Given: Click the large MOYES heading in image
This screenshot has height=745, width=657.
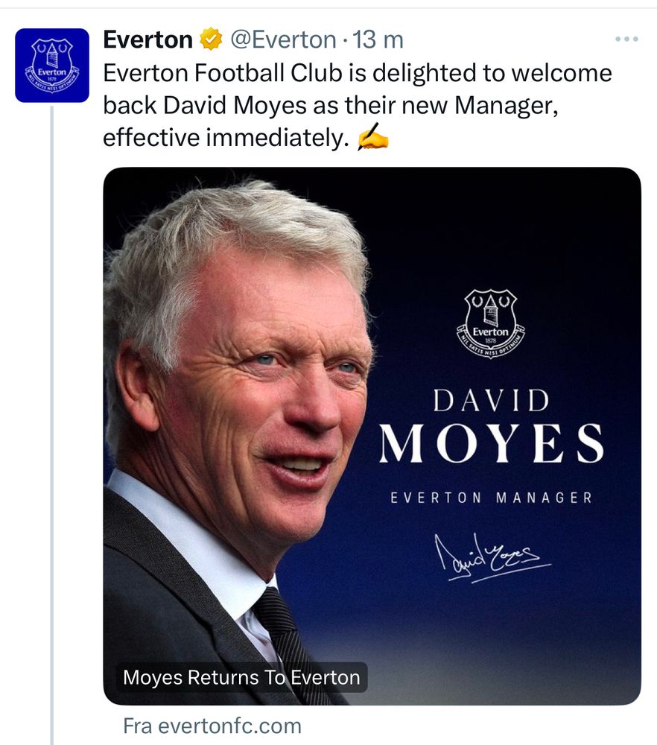Looking at the screenshot, I should [491, 443].
